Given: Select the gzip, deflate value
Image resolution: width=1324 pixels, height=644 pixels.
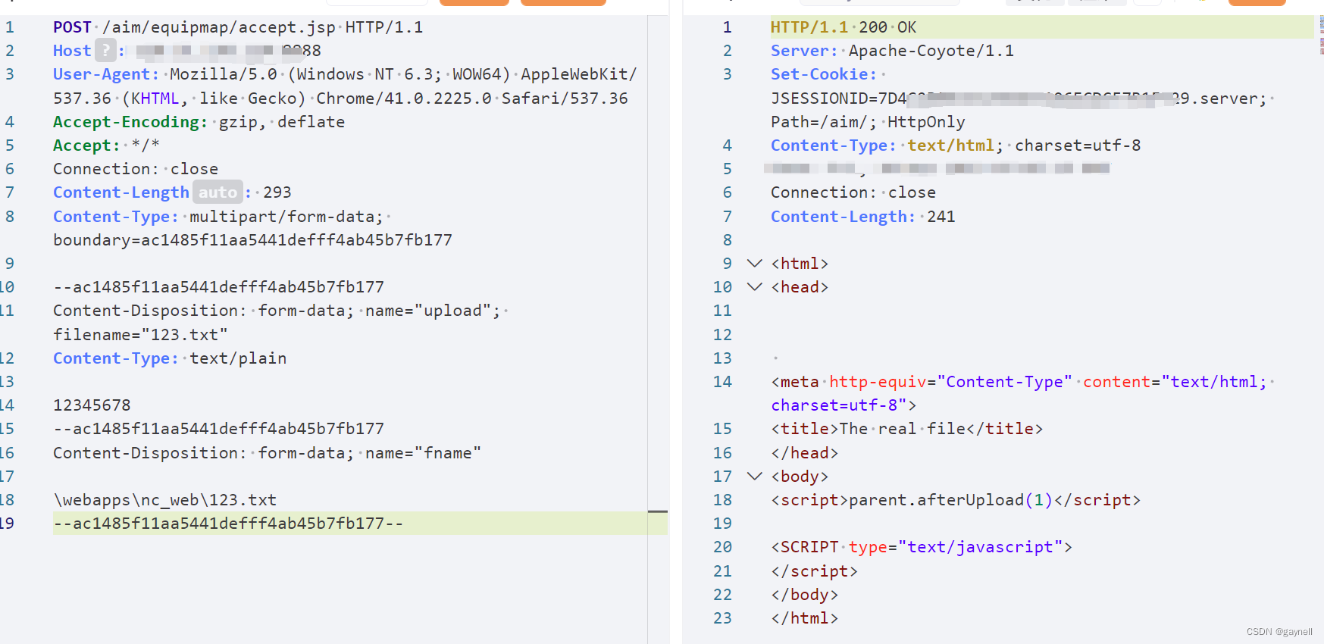Looking at the screenshot, I should tap(282, 122).
